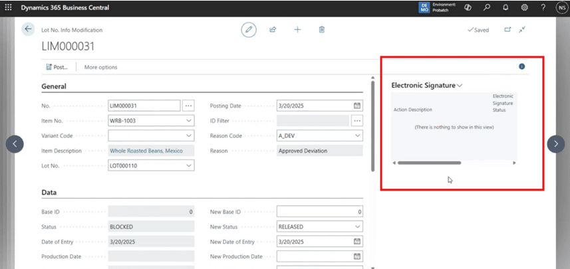Screen dimensions: 570x269
Task: Open New Production Date calendar picker
Action: [x=357, y=256]
